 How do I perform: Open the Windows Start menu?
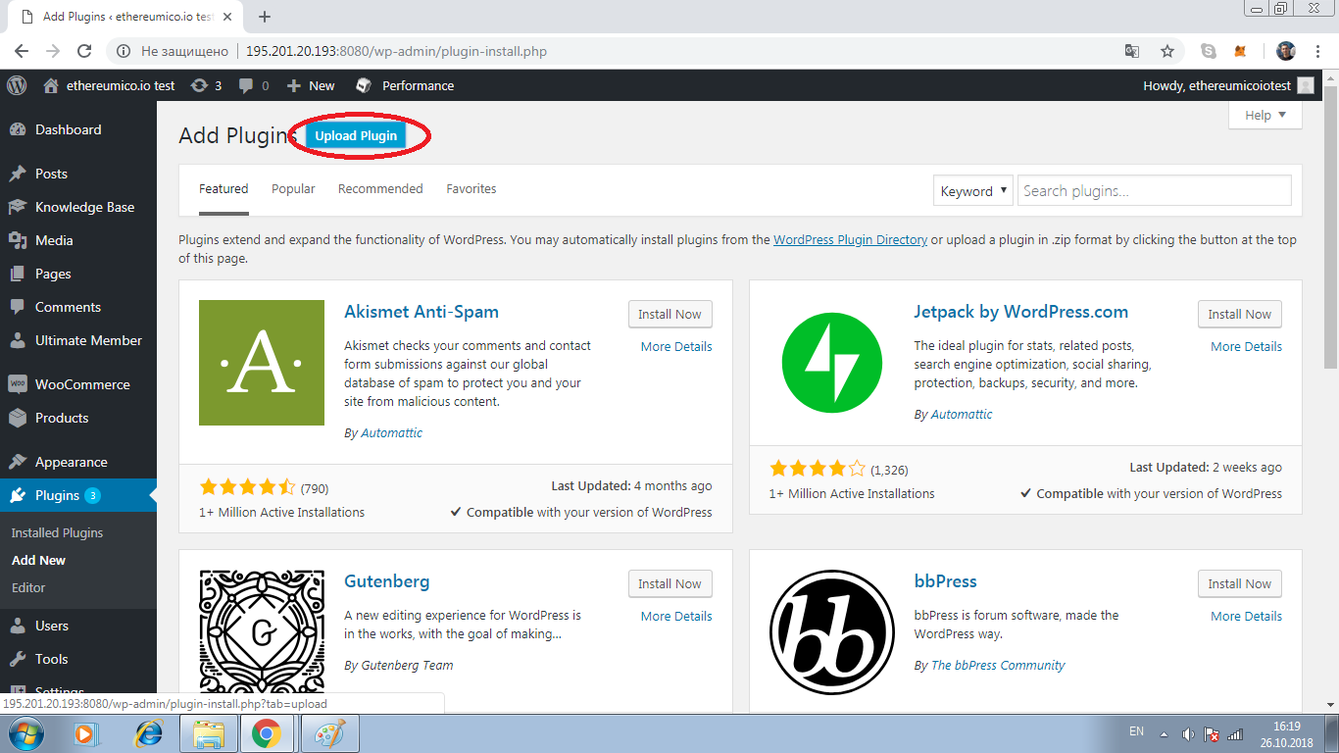(x=24, y=733)
